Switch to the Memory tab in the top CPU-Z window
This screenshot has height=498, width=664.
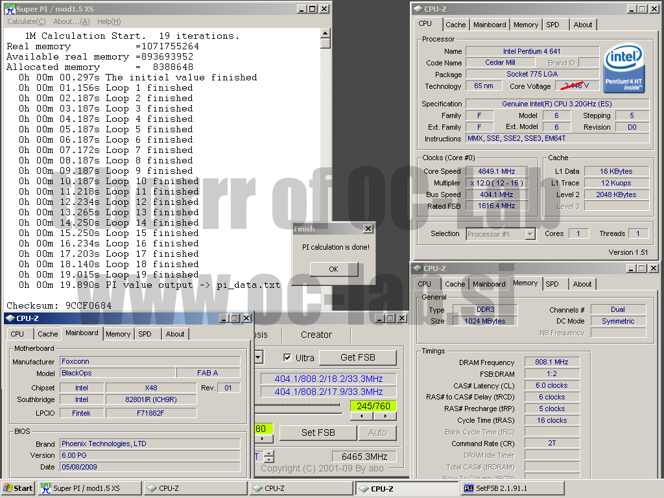[525, 25]
